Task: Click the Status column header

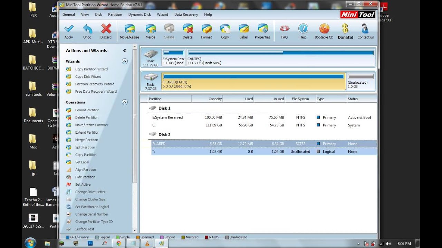Action: click(x=362, y=99)
